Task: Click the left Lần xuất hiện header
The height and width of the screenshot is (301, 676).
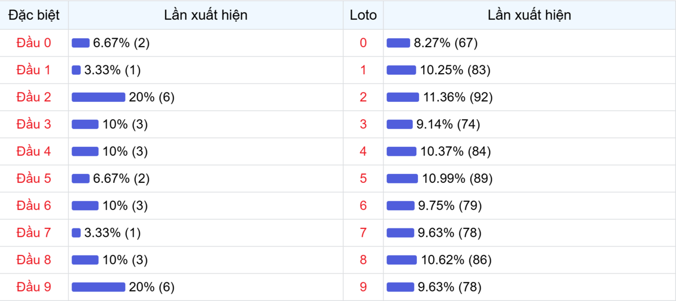Action: [x=206, y=15]
